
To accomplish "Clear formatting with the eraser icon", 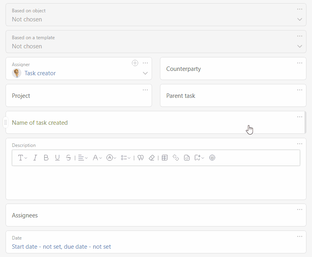I will point(152,158).
